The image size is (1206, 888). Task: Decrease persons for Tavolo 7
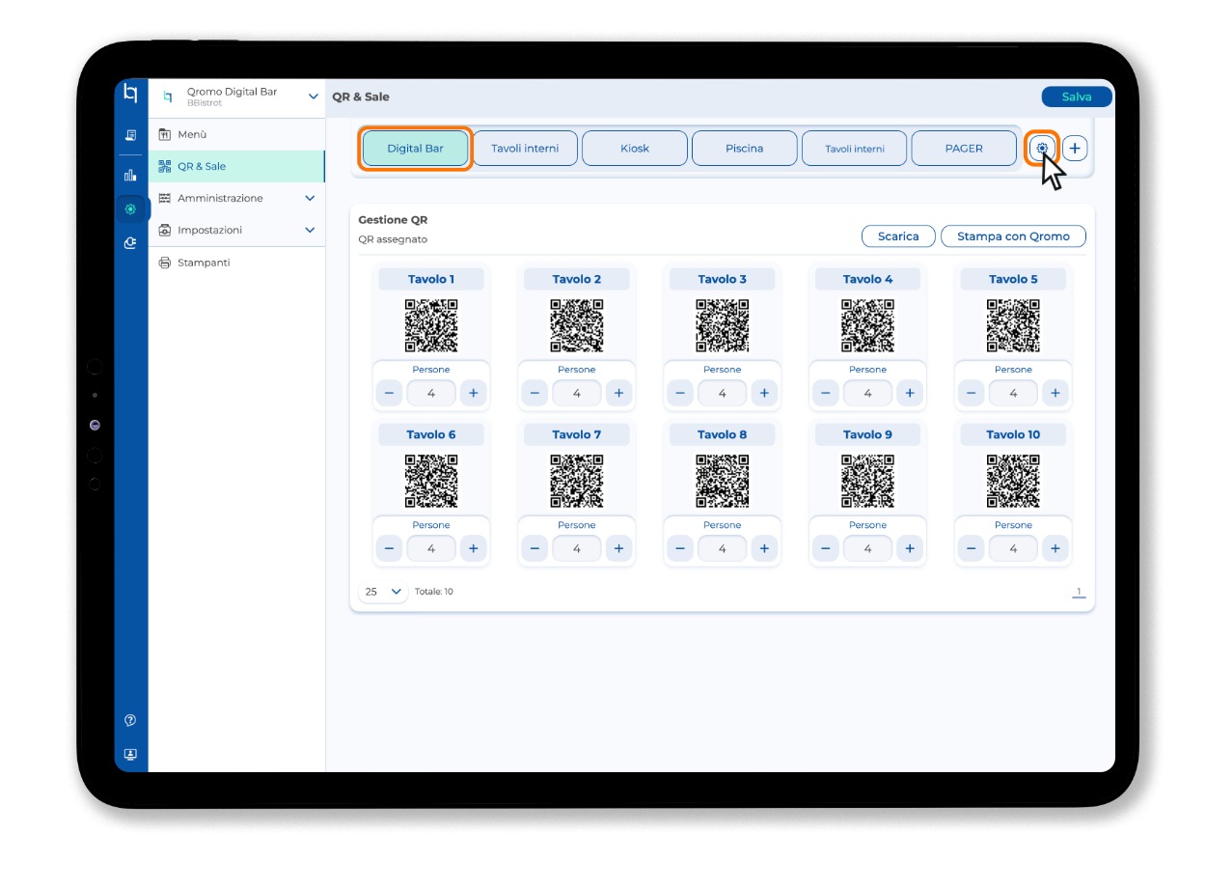534,548
